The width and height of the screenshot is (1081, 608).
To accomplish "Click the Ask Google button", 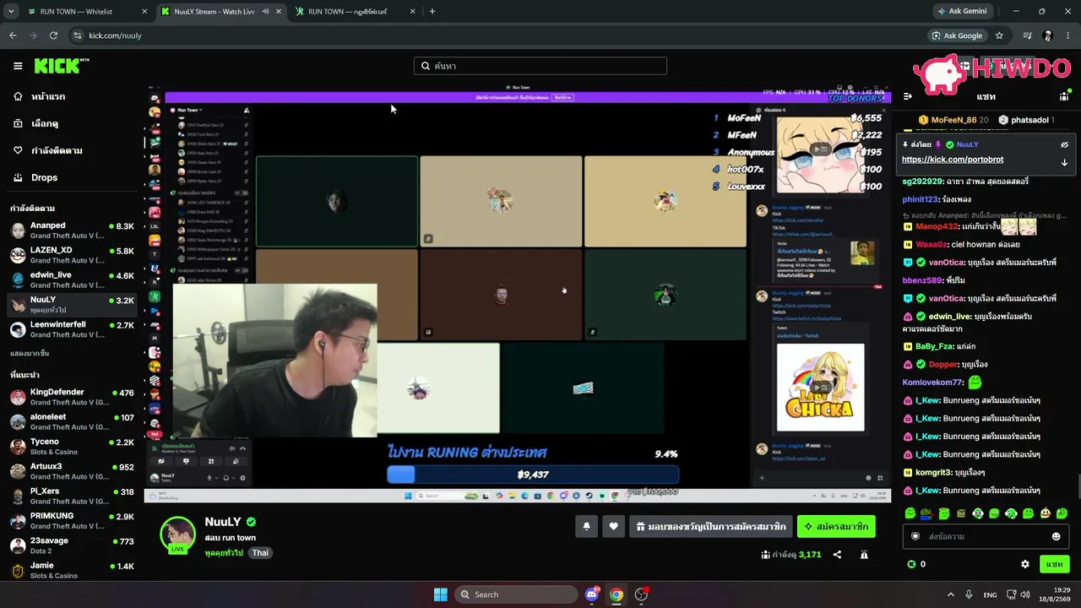I will [x=957, y=35].
